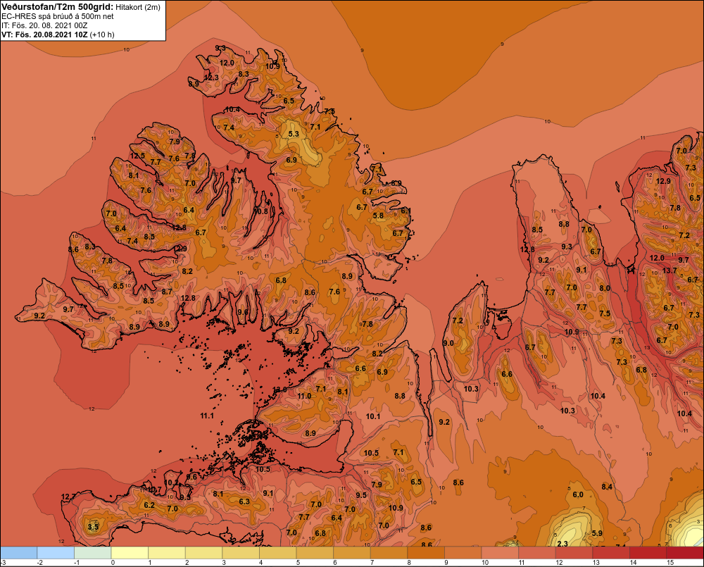Click the '12.5' temperature value
Screen dimensions: 704x567
[137, 156]
